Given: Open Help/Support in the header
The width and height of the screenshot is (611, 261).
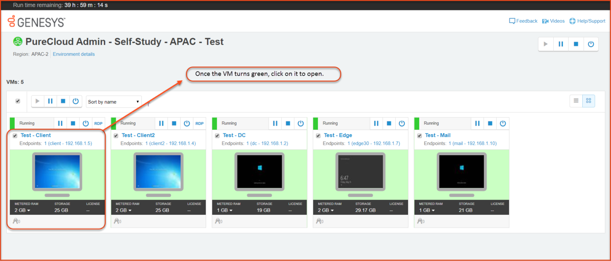Looking at the screenshot, I should coord(587,21).
